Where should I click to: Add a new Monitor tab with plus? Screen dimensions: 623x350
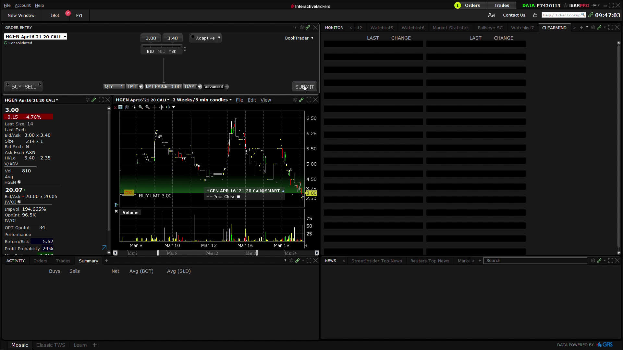click(x=581, y=28)
